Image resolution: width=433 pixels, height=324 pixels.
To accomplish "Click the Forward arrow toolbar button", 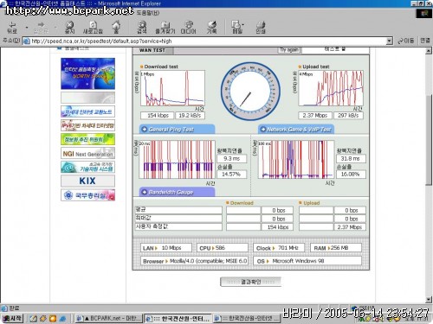I will click(x=41, y=28).
